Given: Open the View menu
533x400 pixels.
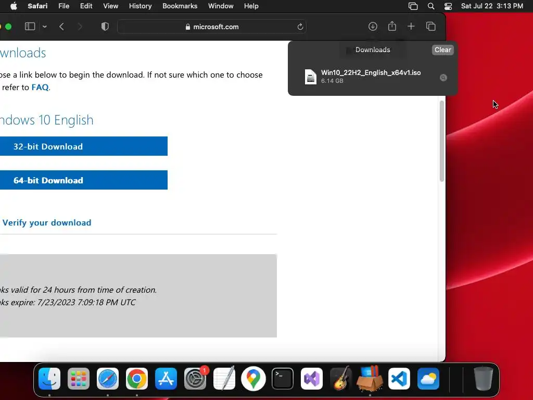Looking at the screenshot, I should [110, 6].
